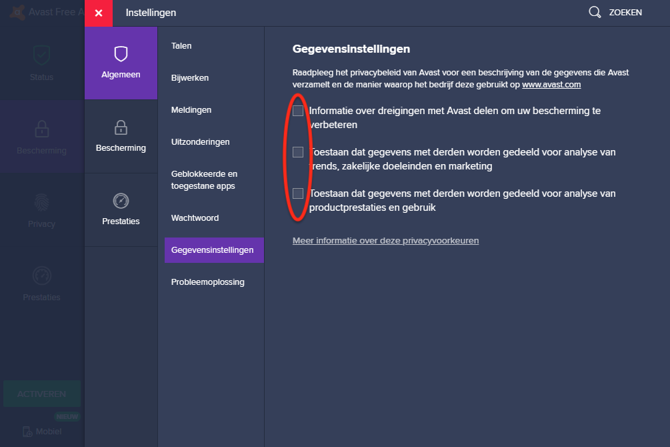The height and width of the screenshot is (447, 670).
Task: Click the Algemeen shield icon
Action: [121, 54]
